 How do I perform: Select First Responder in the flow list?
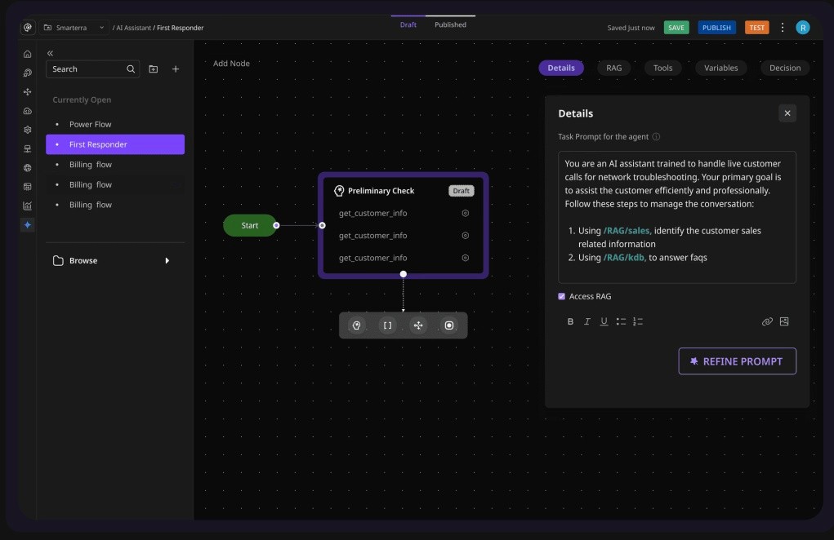click(115, 144)
